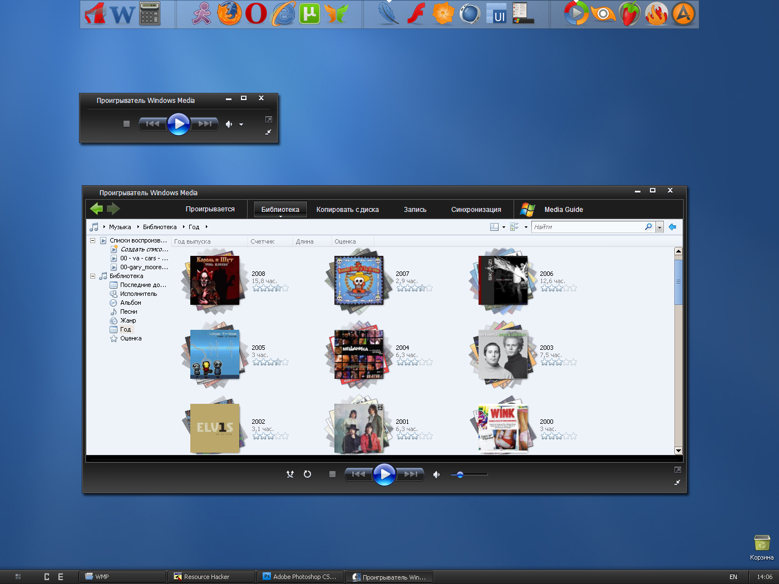The width and height of the screenshot is (779, 584).
Task: Mute main player volume
Action: pyautogui.click(x=437, y=474)
